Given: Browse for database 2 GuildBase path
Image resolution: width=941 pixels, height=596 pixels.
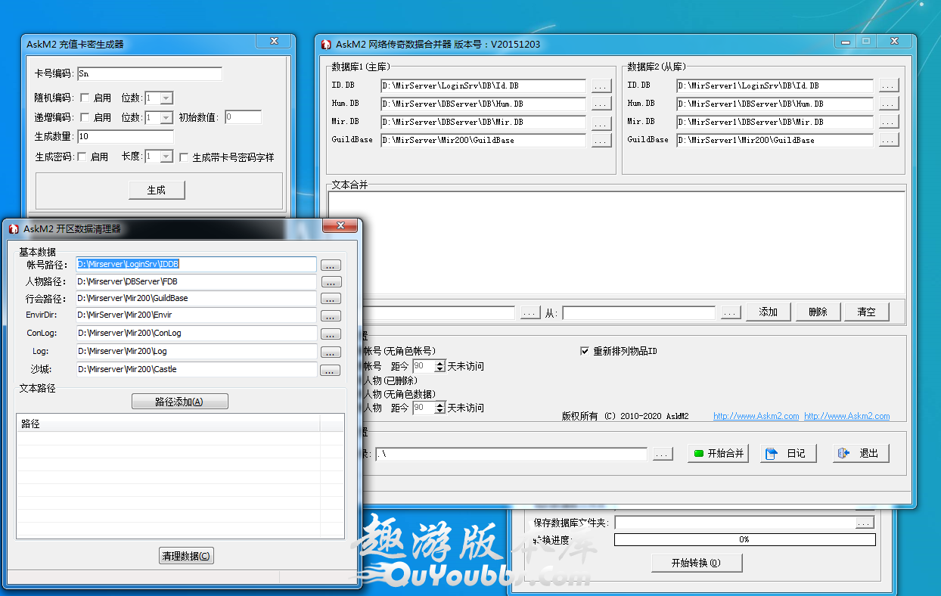Looking at the screenshot, I should tap(888, 140).
